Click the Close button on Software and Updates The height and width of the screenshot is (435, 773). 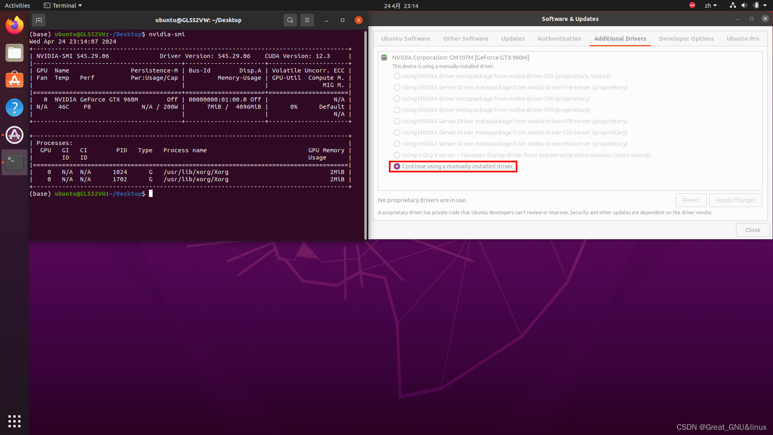(x=753, y=230)
